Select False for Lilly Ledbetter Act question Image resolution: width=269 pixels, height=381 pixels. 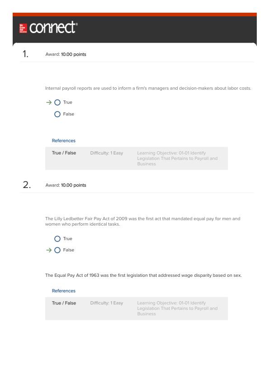pos(57,250)
